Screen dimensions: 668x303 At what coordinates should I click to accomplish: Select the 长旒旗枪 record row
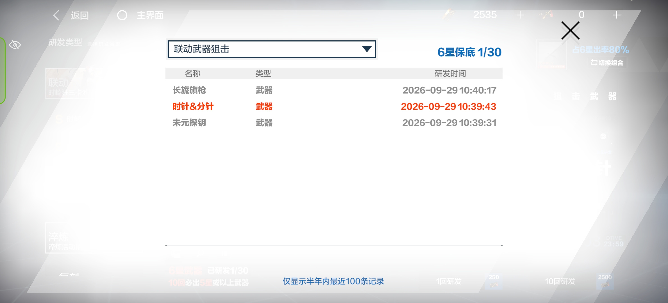click(334, 90)
